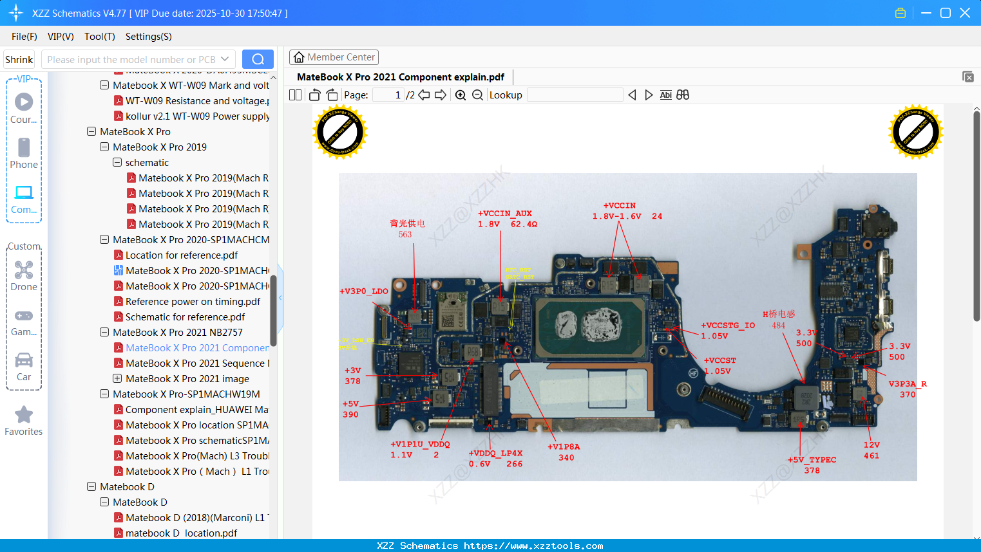Click the PDF viewer vertical scrollbar thumb

click(x=976, y=216)
